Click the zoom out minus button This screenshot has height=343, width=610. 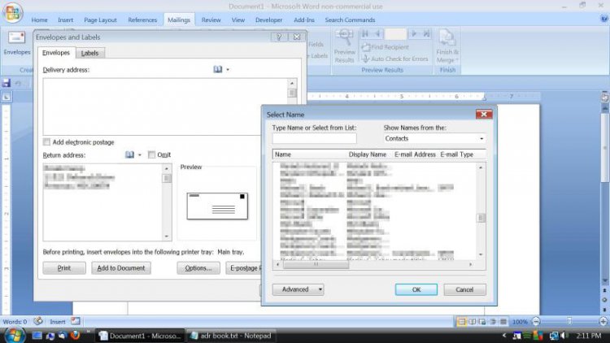click(536, 321)
